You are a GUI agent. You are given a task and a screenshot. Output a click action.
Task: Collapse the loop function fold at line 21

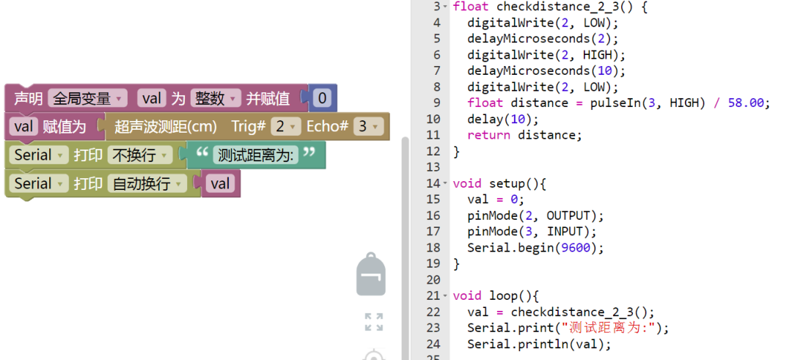point(445,296)
